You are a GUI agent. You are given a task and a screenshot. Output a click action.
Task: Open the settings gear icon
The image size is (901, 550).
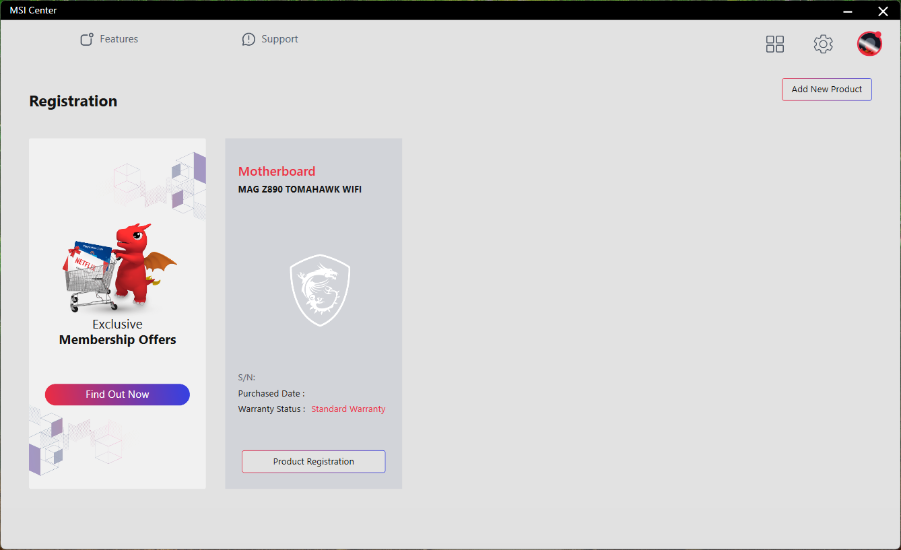823,44
